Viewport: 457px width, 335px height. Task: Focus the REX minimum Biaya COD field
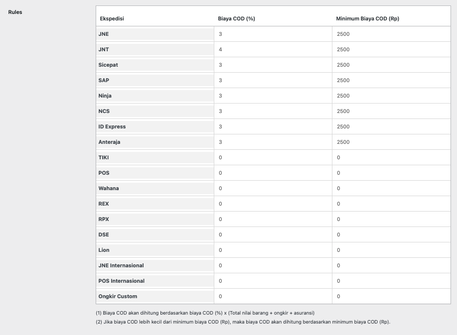coord(391,204)
